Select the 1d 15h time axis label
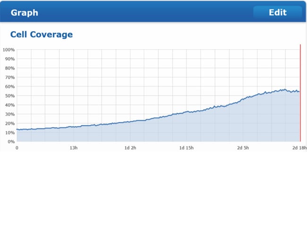307x231 pixels. point(187,148)
